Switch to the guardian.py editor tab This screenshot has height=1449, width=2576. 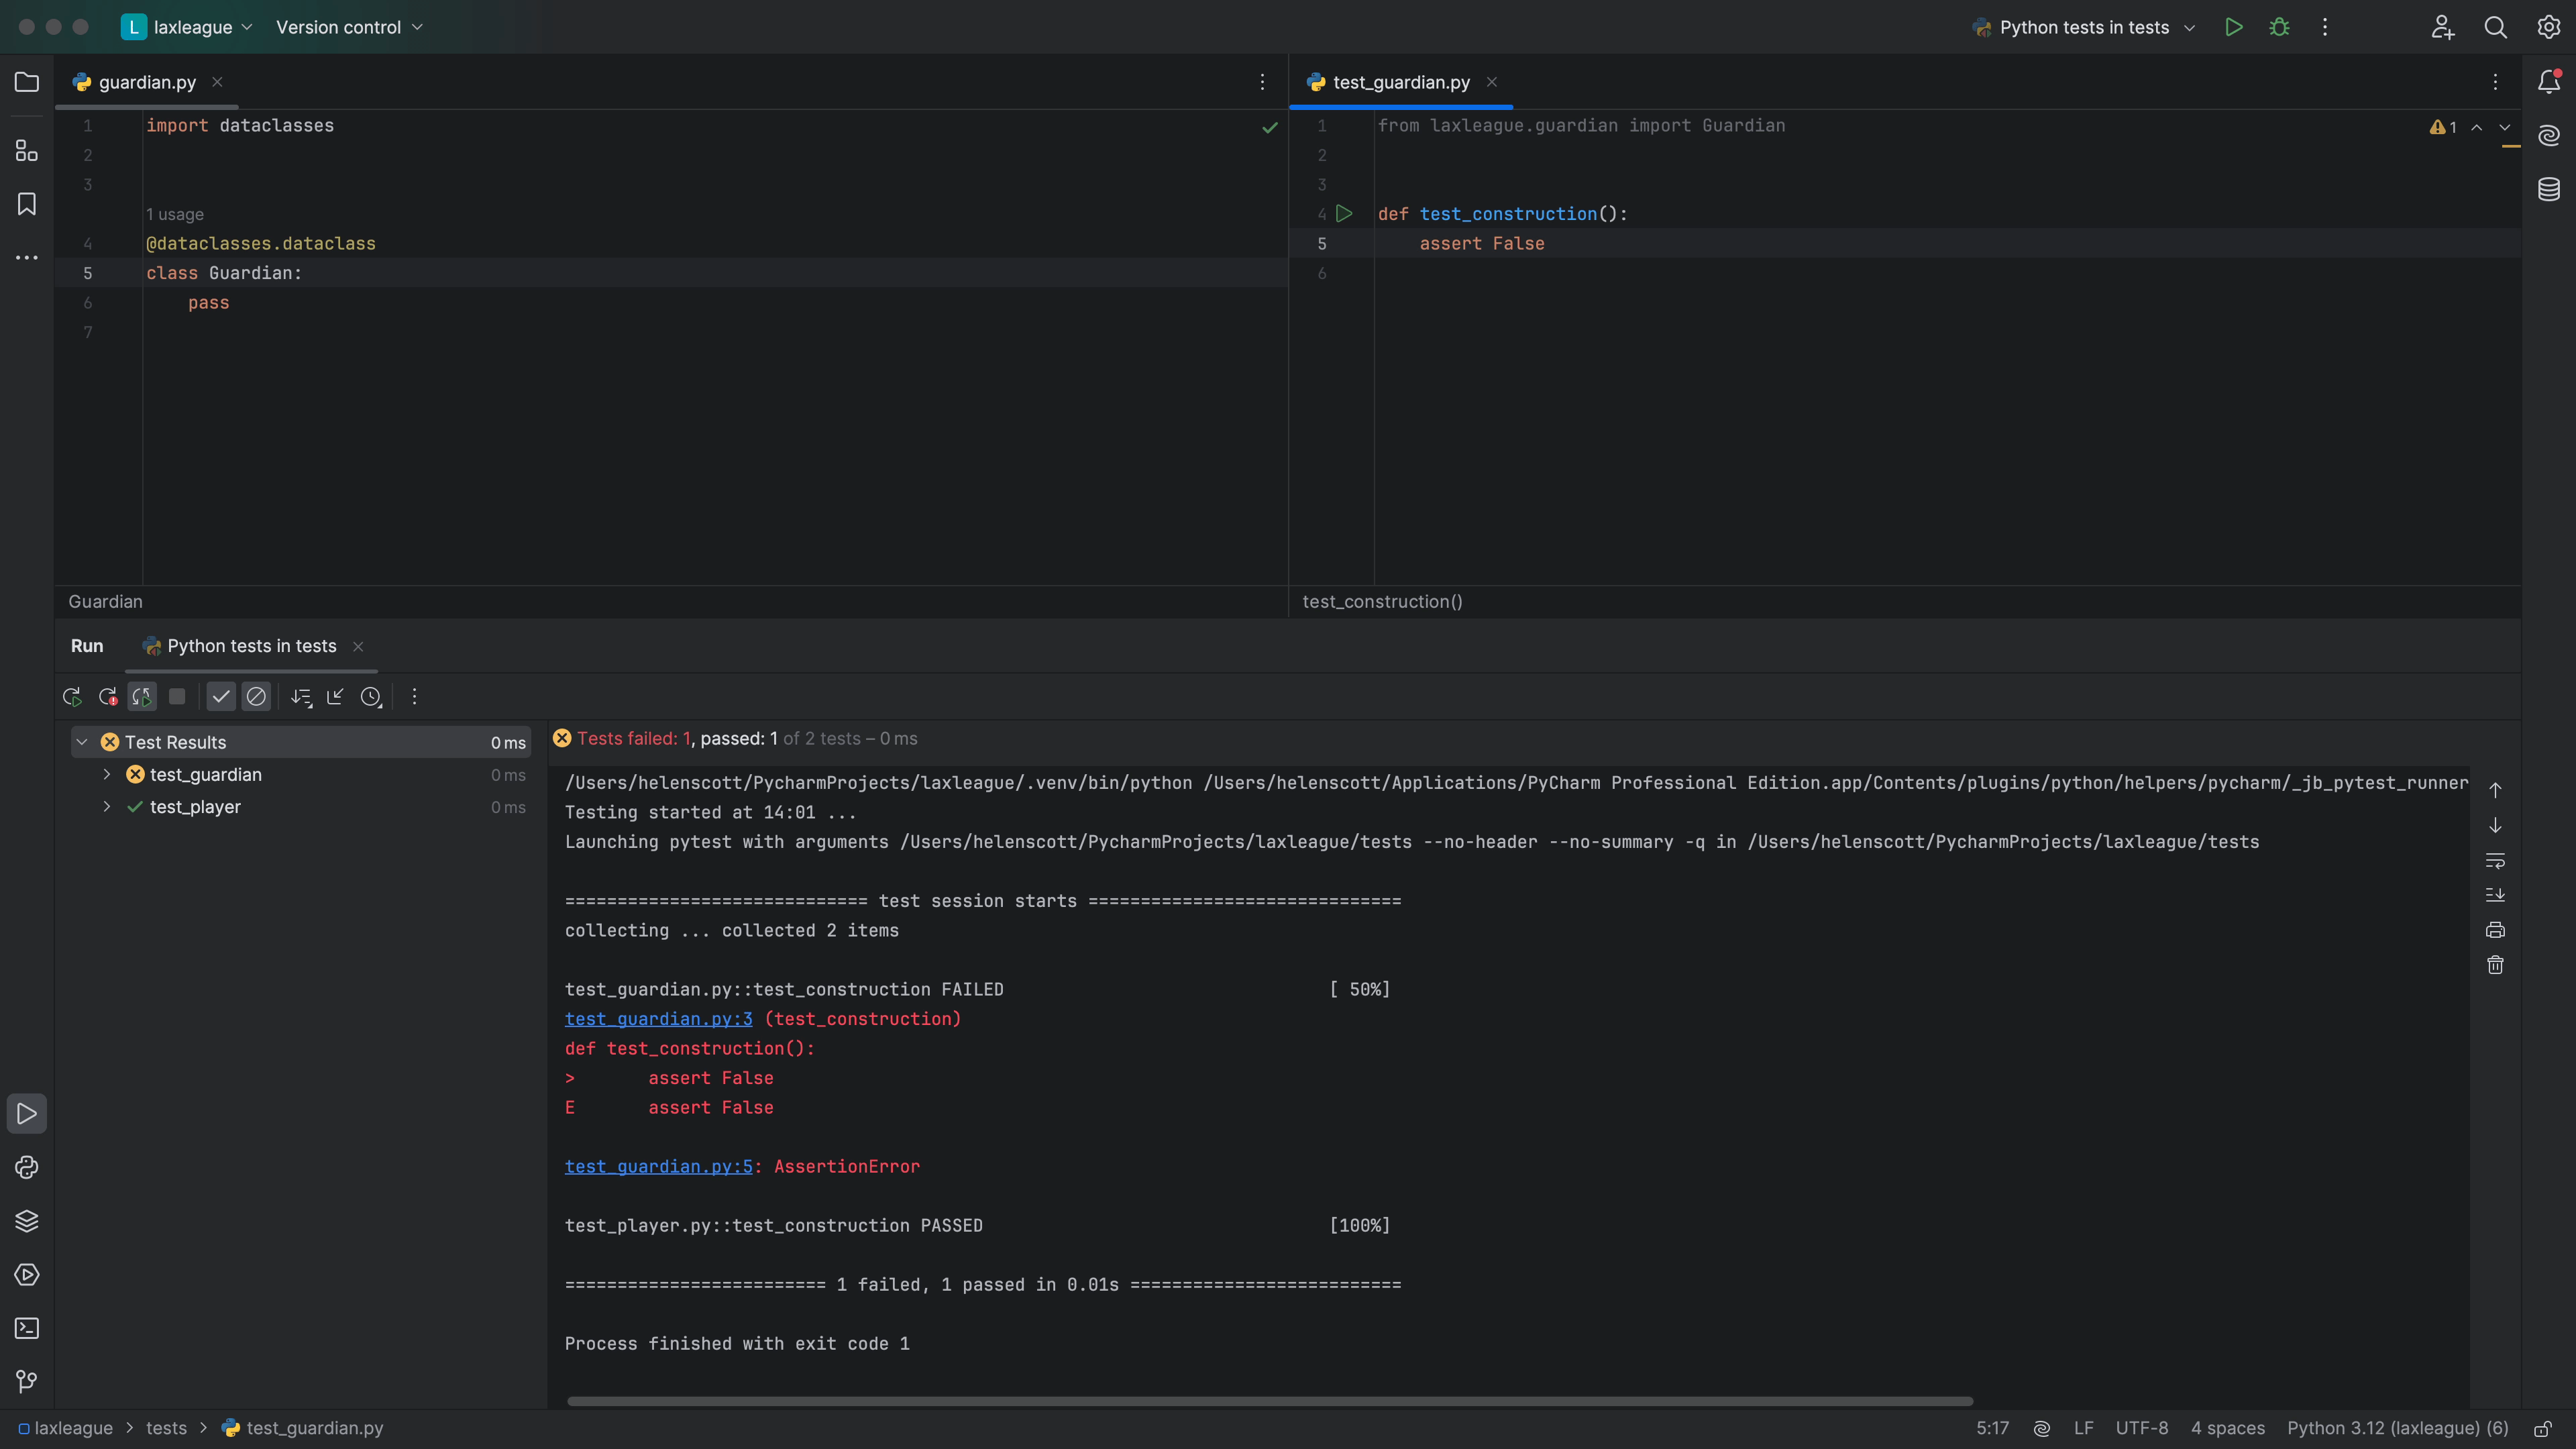click(147, 82)
